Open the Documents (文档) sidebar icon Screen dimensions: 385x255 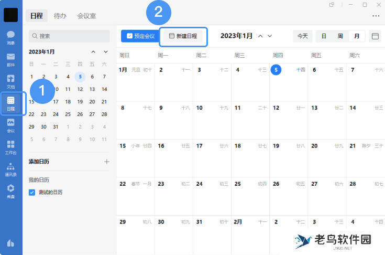click(11, 82)
